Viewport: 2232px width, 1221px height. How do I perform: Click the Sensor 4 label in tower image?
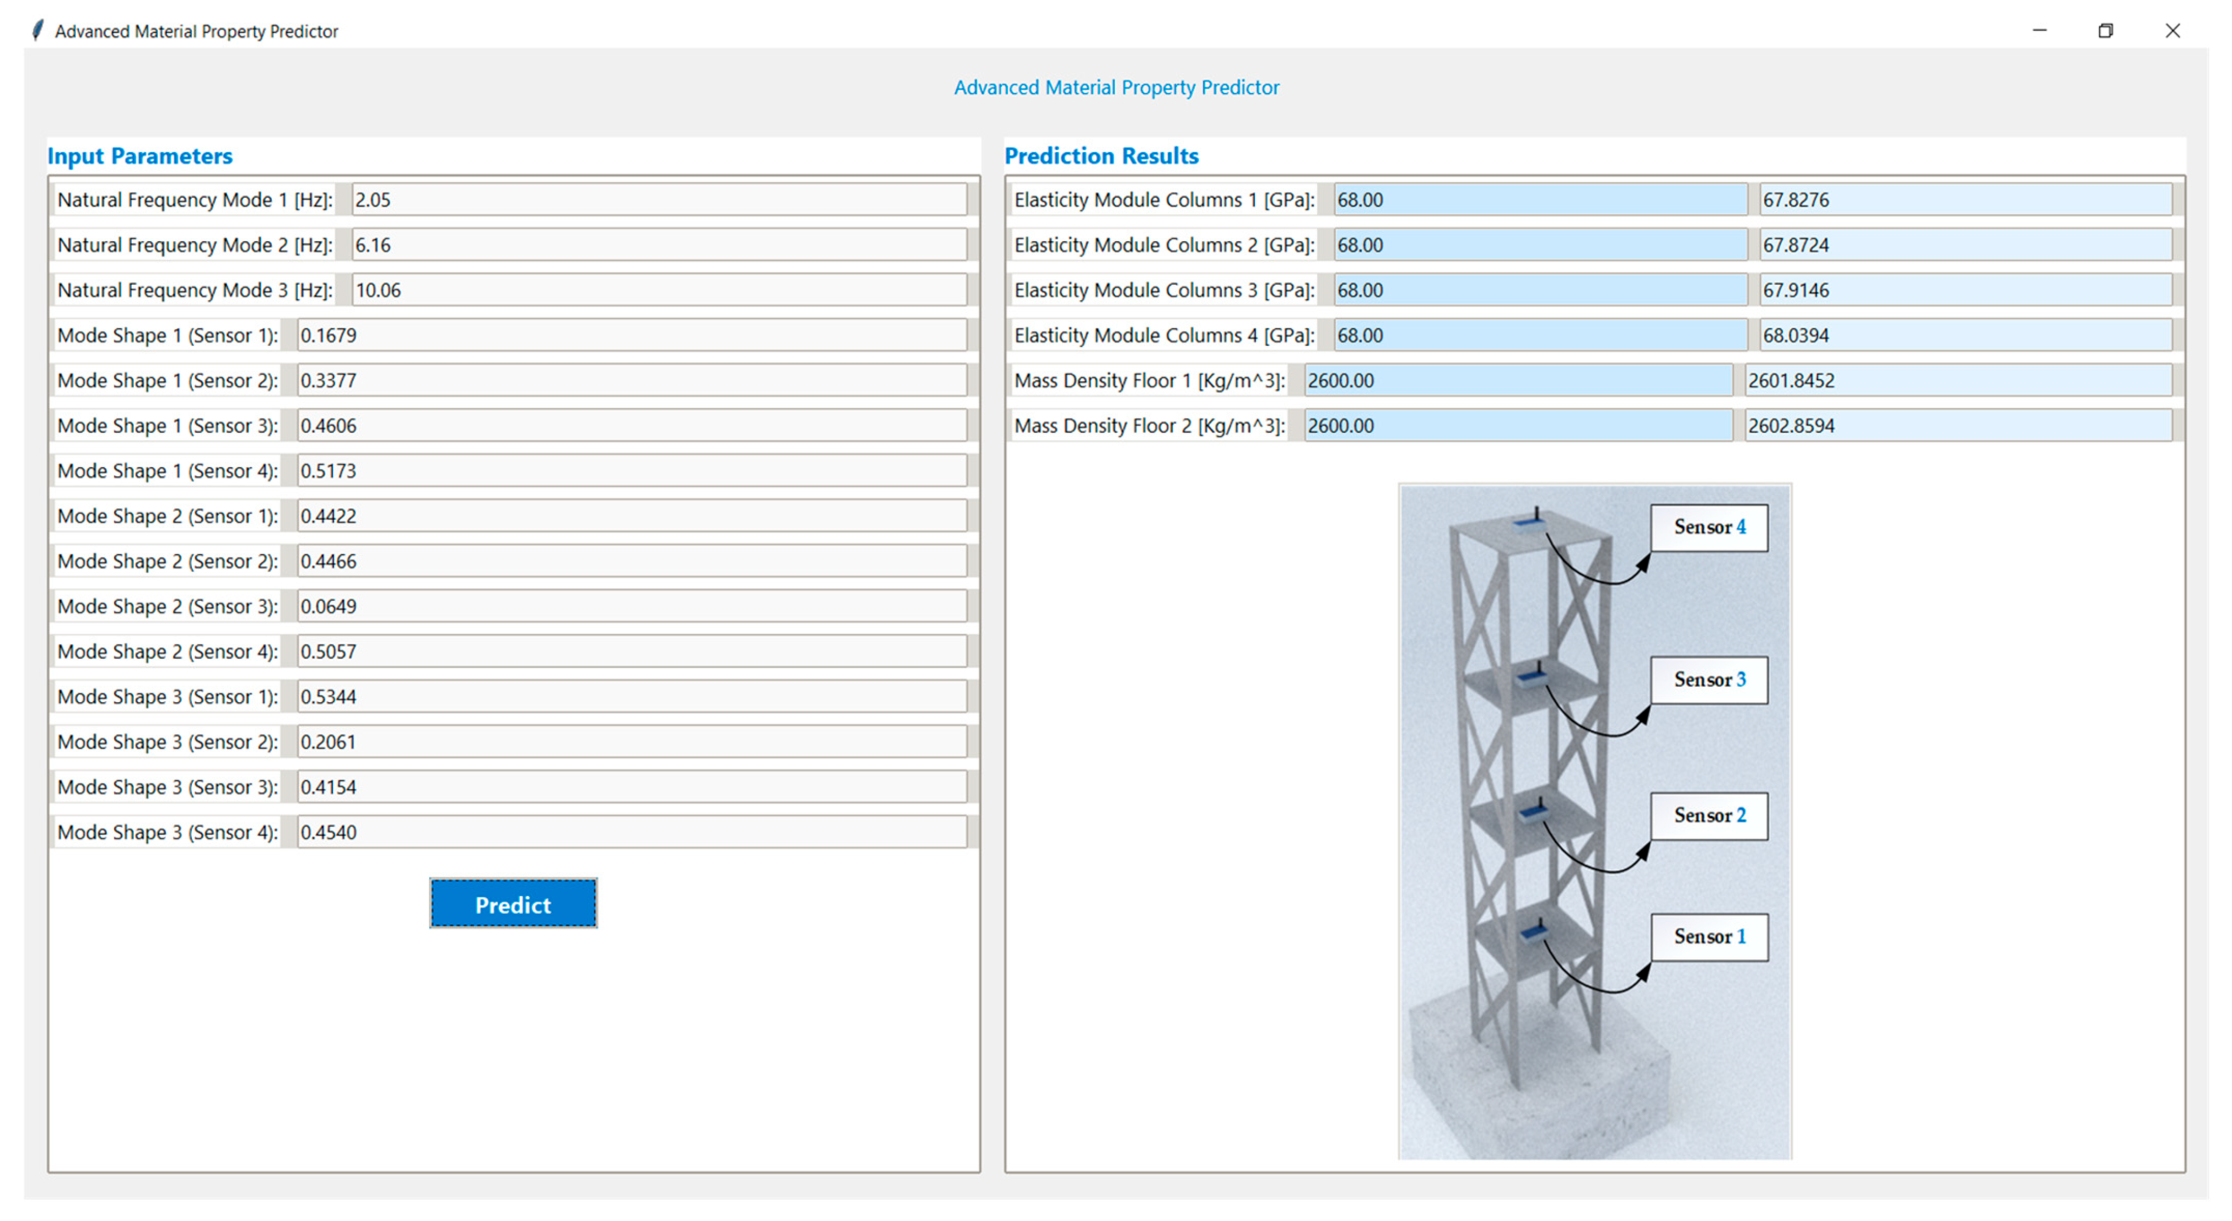coord(1708,528)
